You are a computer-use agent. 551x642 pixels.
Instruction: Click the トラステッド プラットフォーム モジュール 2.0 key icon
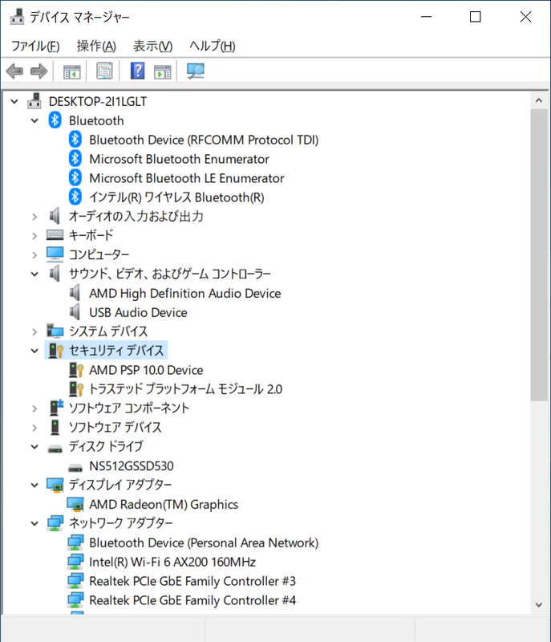(76, 389)
